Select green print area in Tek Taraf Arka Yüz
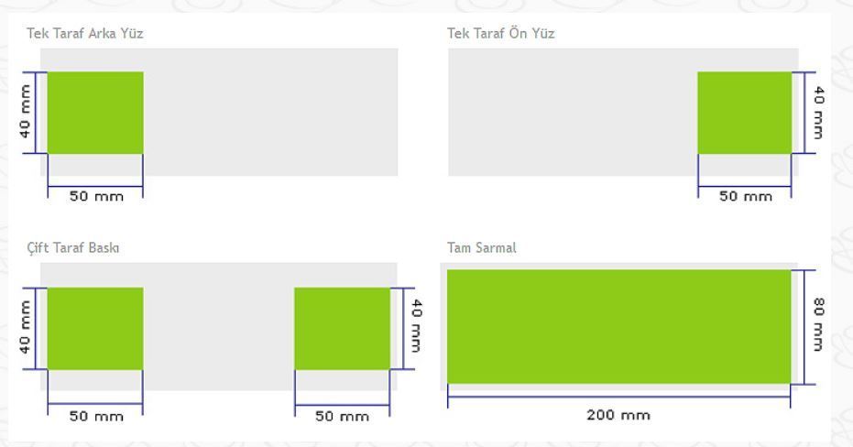 95,113
